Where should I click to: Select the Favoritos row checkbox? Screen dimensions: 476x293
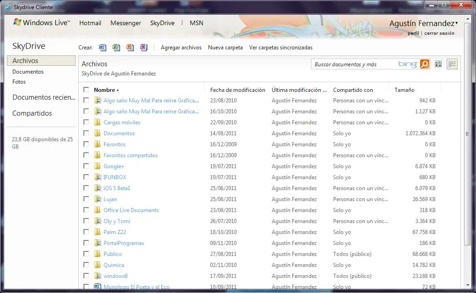(86, 144)
